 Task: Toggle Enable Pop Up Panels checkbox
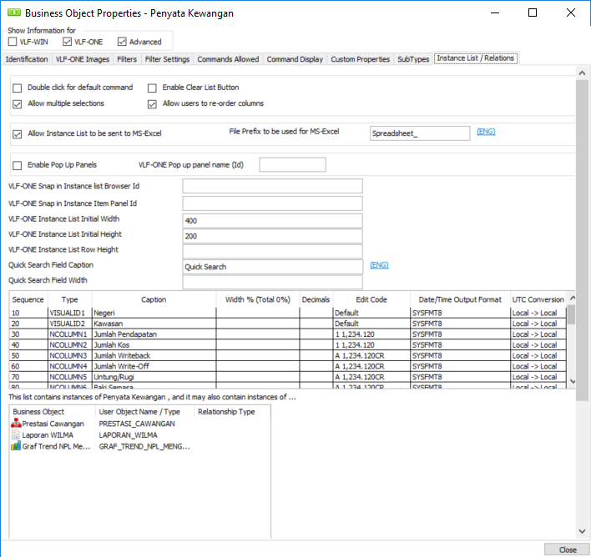click(18, 165)
